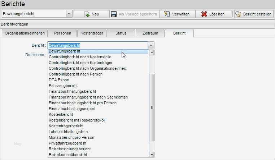Open the Zeitraum tab
The width and height of the screenshot is (275, 160).
[x=150, y=33]
